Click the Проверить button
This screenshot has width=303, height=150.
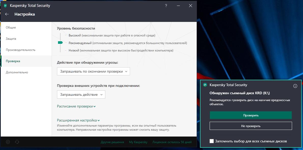click(x=251, y=115)
